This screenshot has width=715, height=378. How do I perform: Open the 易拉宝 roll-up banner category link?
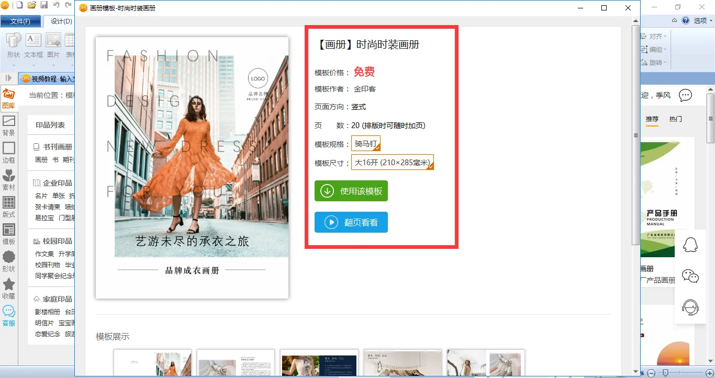[44, 217]
